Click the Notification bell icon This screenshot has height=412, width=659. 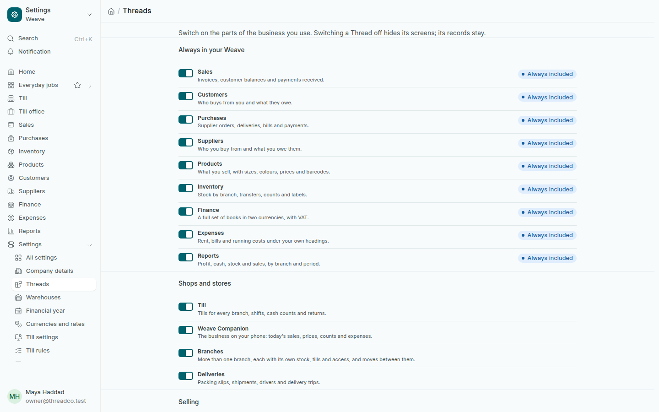point(11,52)
